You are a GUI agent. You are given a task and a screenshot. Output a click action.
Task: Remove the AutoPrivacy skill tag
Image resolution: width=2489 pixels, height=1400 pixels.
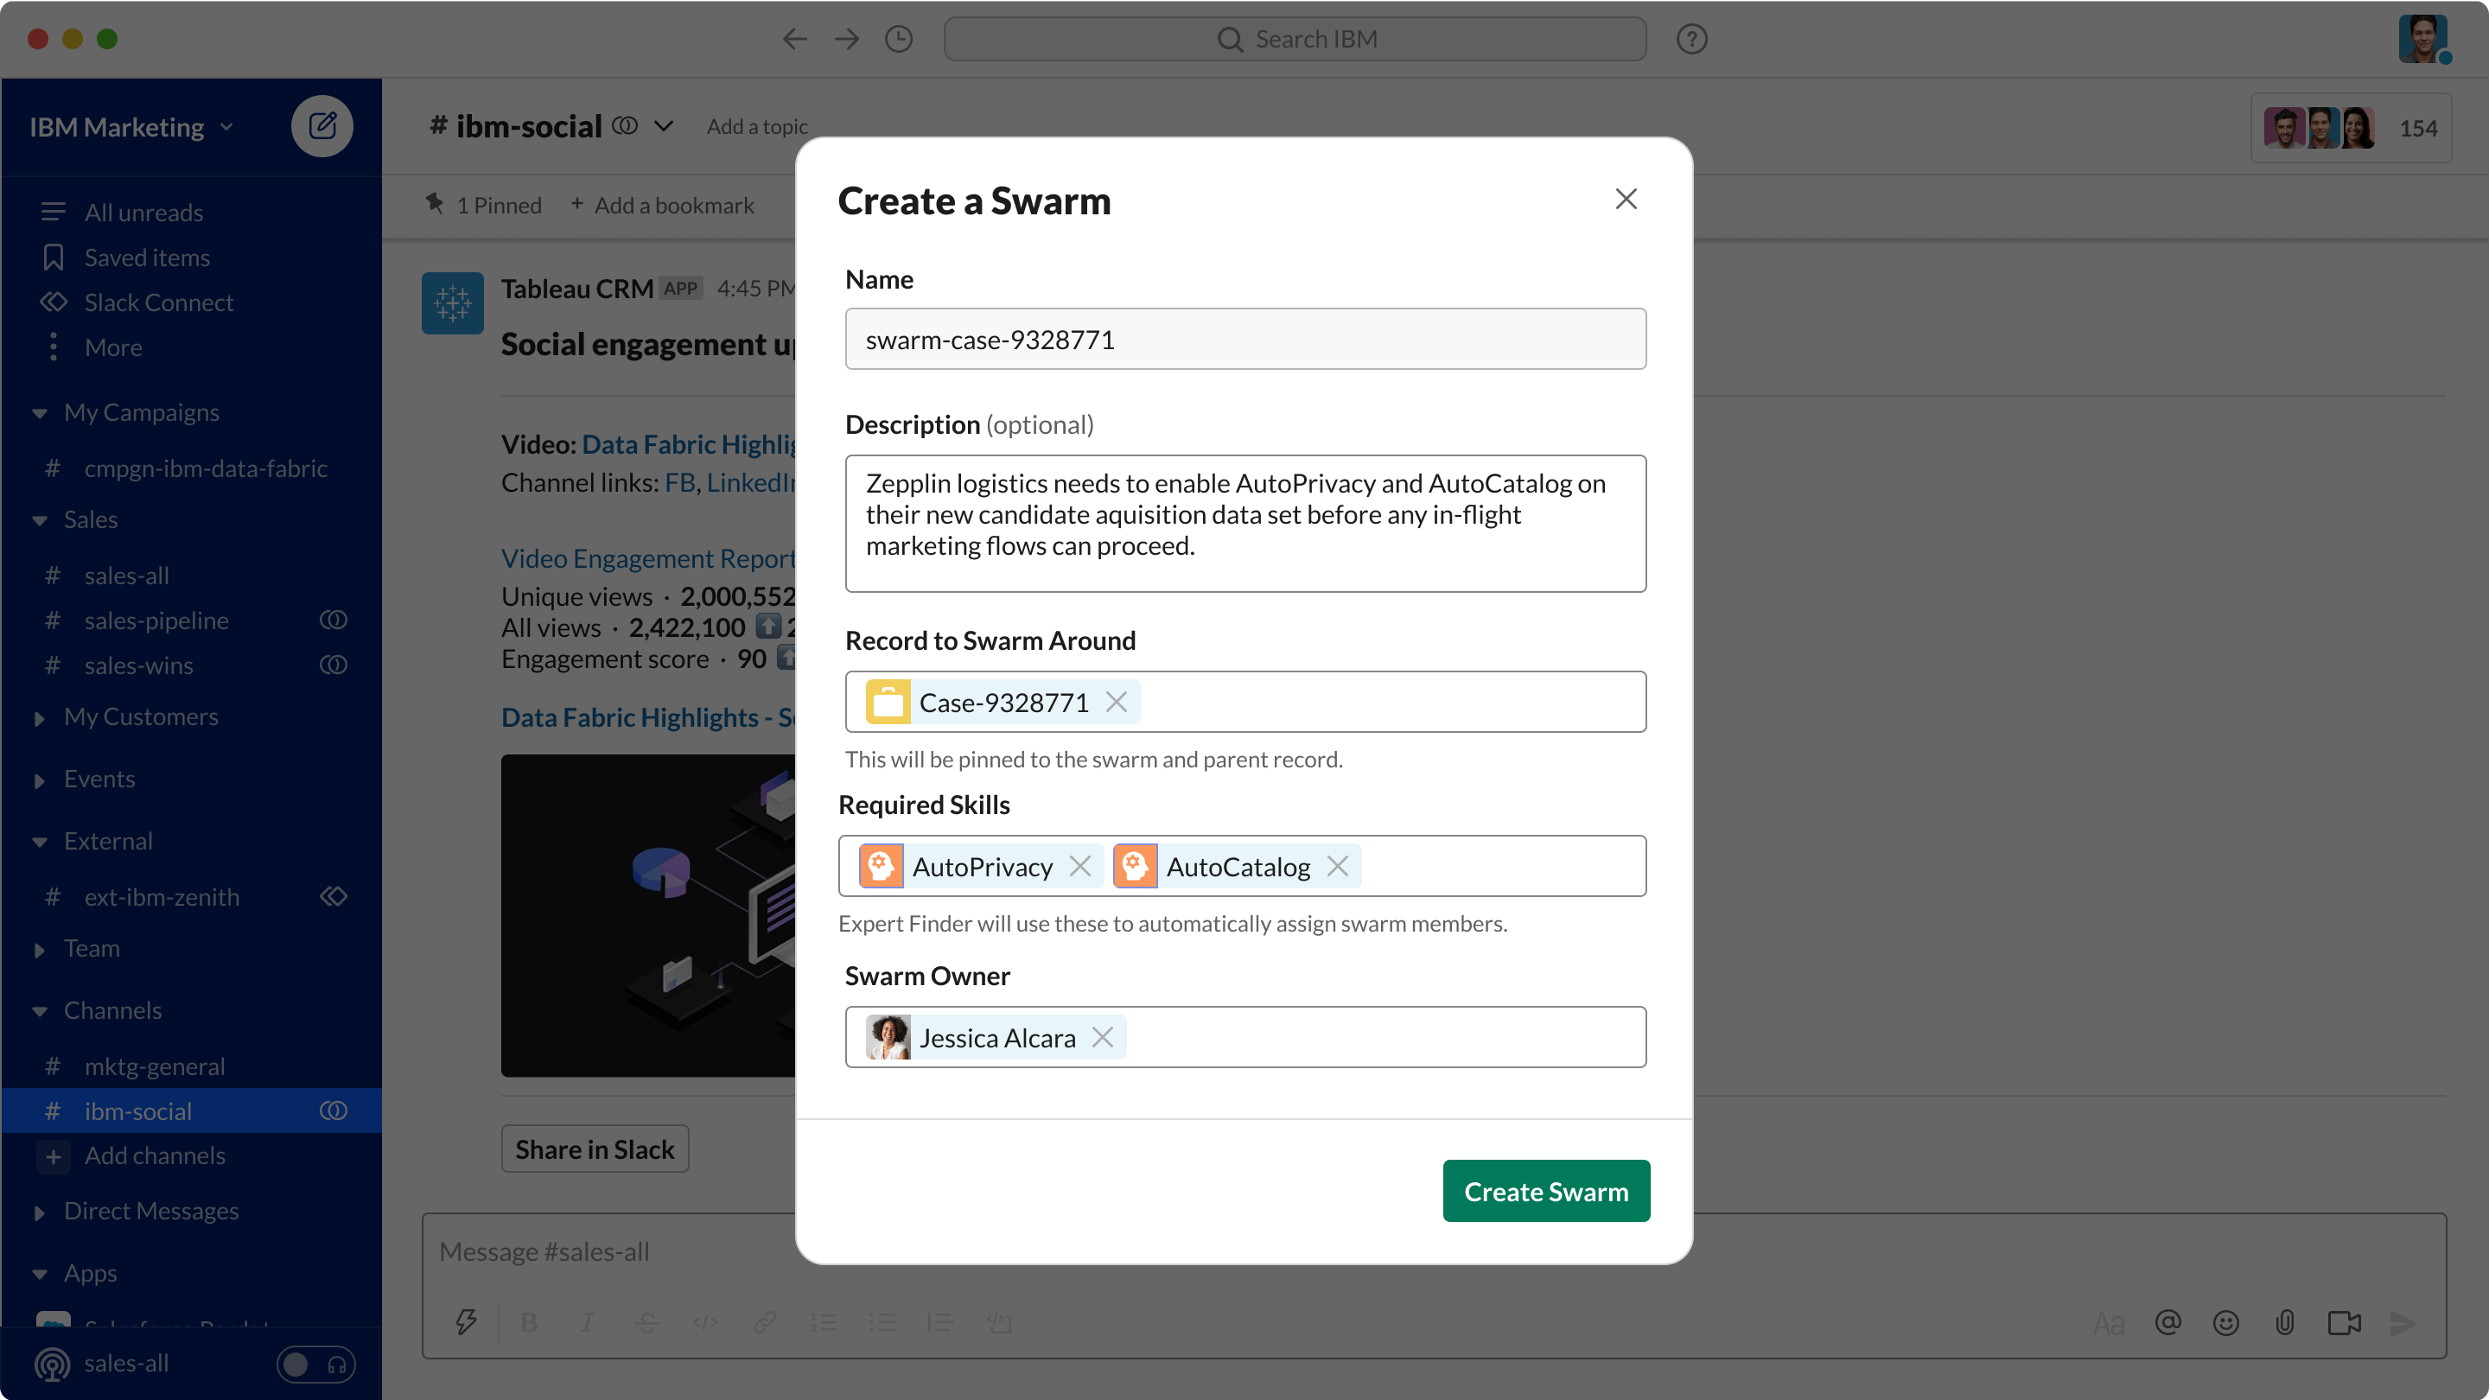click(1080, 866)
